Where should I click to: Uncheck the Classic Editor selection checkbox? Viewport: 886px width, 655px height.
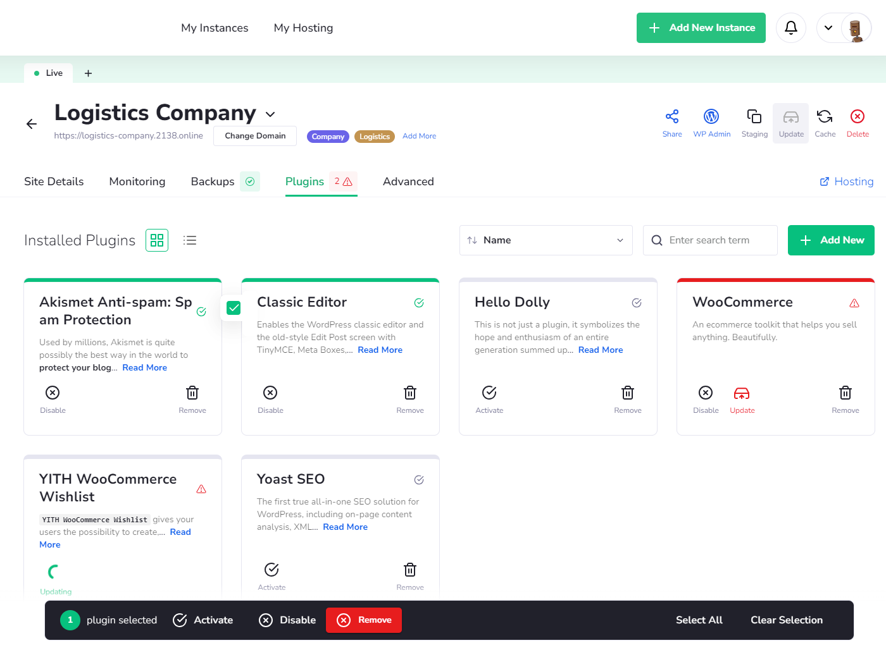click(234, 308)
